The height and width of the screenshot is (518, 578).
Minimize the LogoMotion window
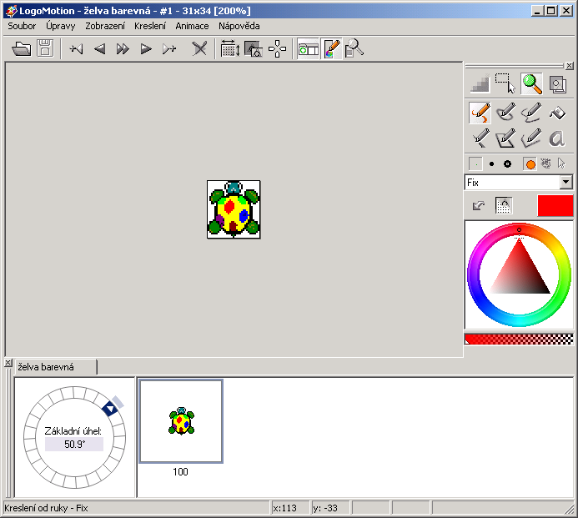tap(537, 11)
